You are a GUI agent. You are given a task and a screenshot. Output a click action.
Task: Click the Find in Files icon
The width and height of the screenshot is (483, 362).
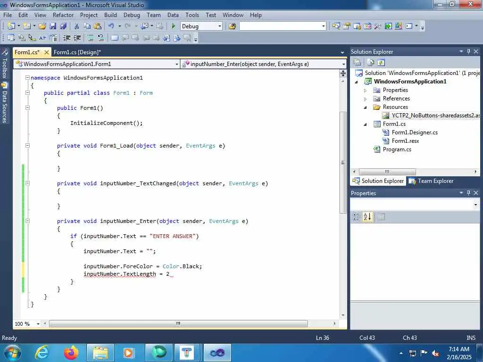point(233,26)
